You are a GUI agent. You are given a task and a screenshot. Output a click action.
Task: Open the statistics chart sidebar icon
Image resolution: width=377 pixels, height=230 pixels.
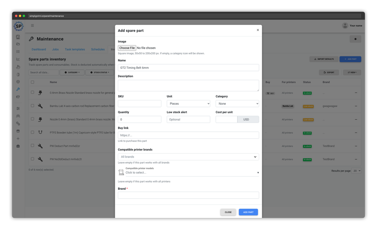coord(18,59)
